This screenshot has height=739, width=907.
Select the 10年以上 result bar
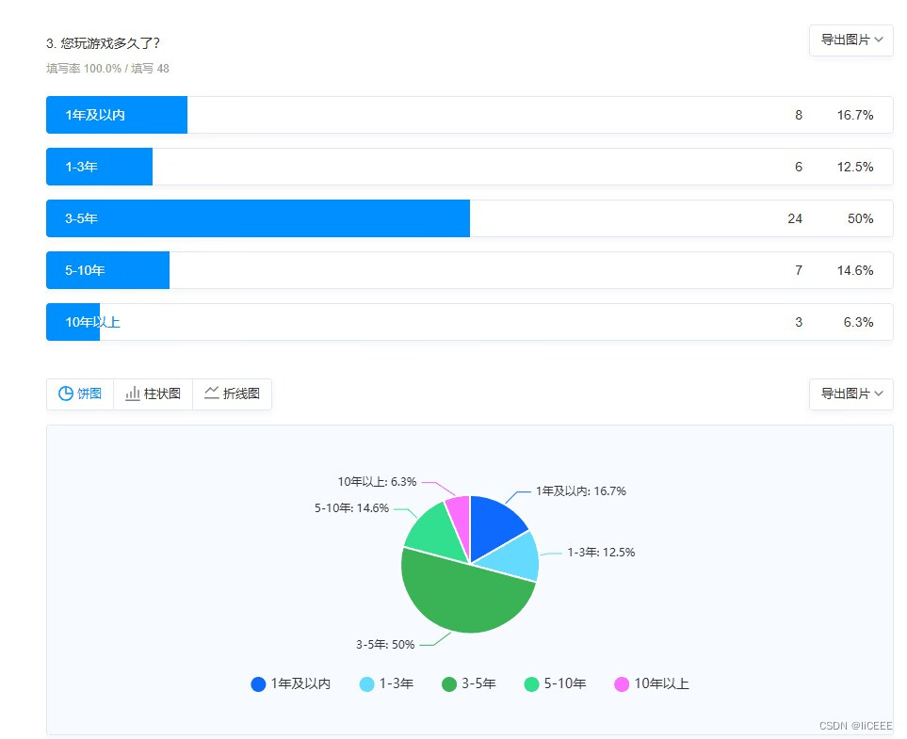point(470,322)
